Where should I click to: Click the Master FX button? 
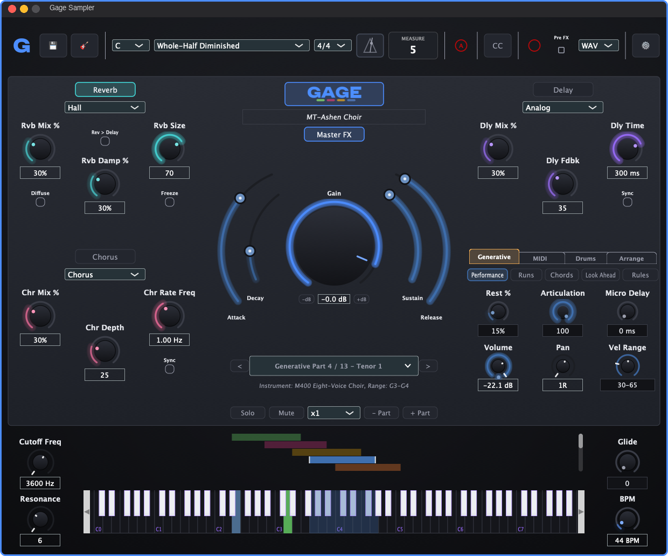334,135
